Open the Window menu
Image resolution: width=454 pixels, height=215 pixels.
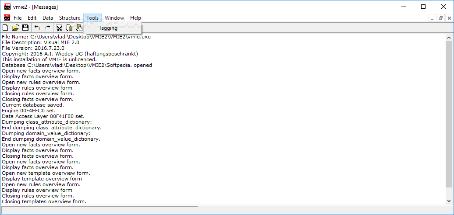tap(114, 18)
